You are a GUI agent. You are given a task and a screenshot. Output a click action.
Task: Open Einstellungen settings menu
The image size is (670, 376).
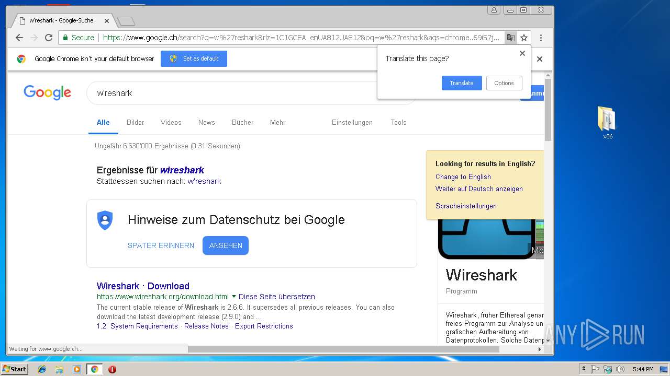tap(352, 123)
